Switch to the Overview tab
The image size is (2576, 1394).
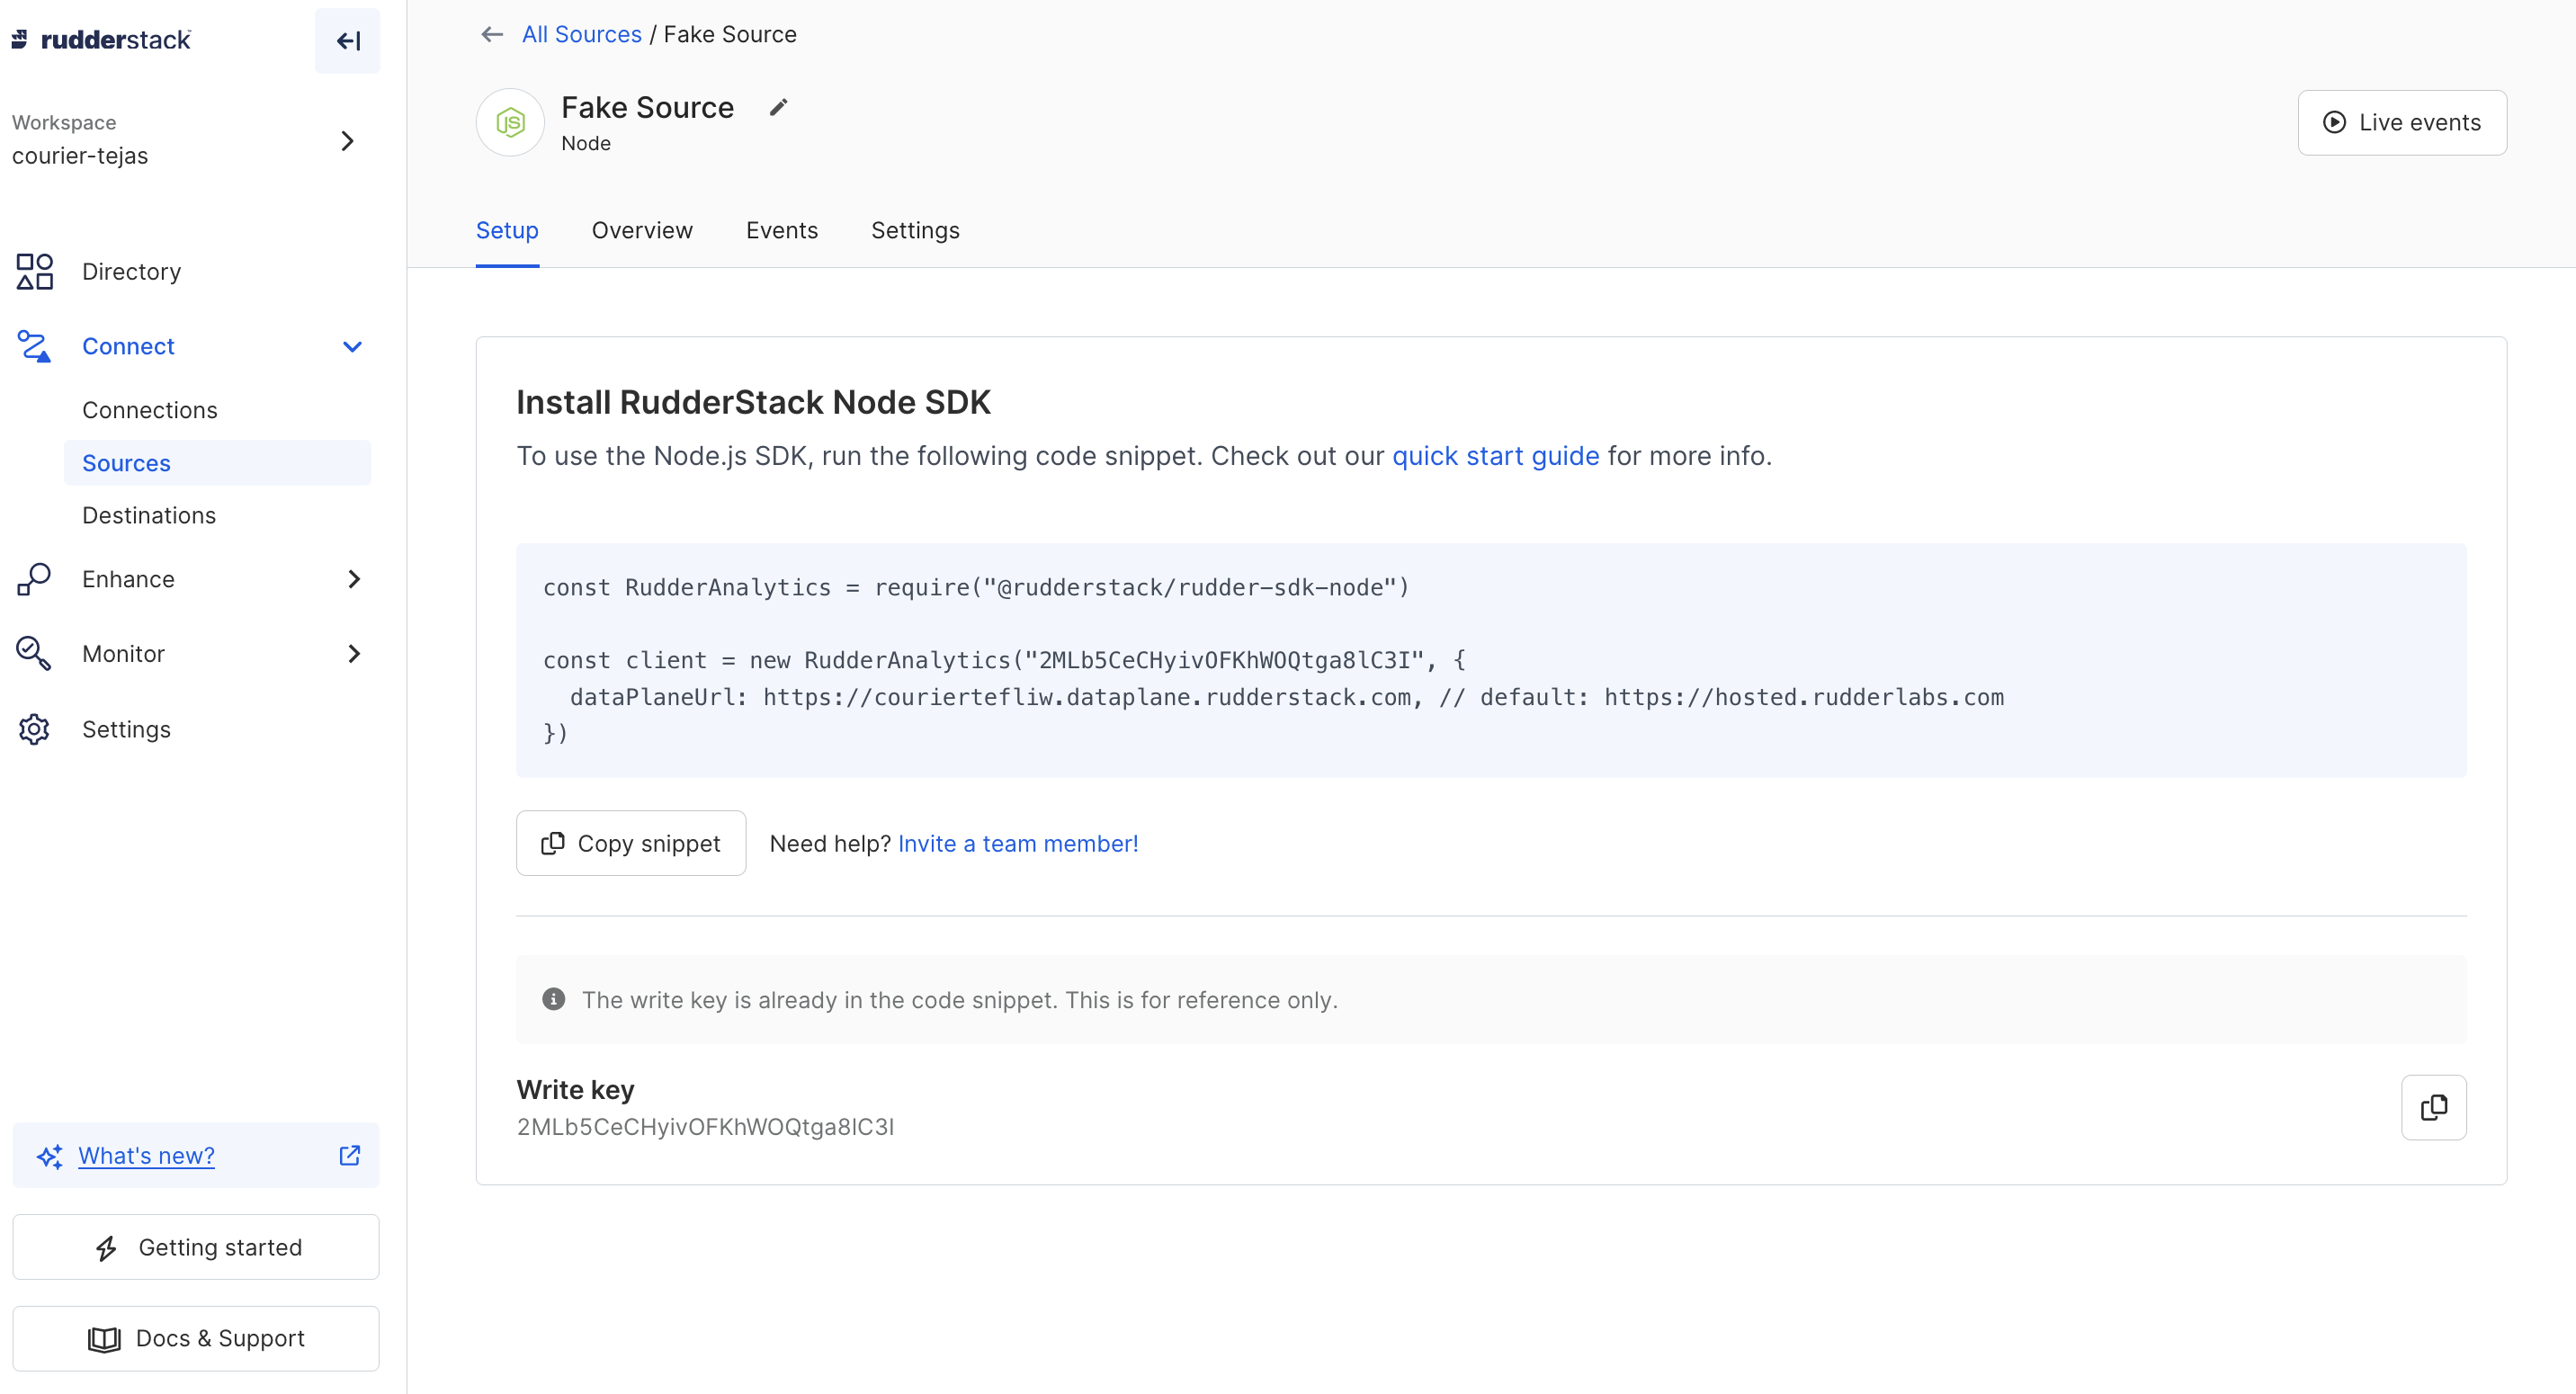point(642,230)
